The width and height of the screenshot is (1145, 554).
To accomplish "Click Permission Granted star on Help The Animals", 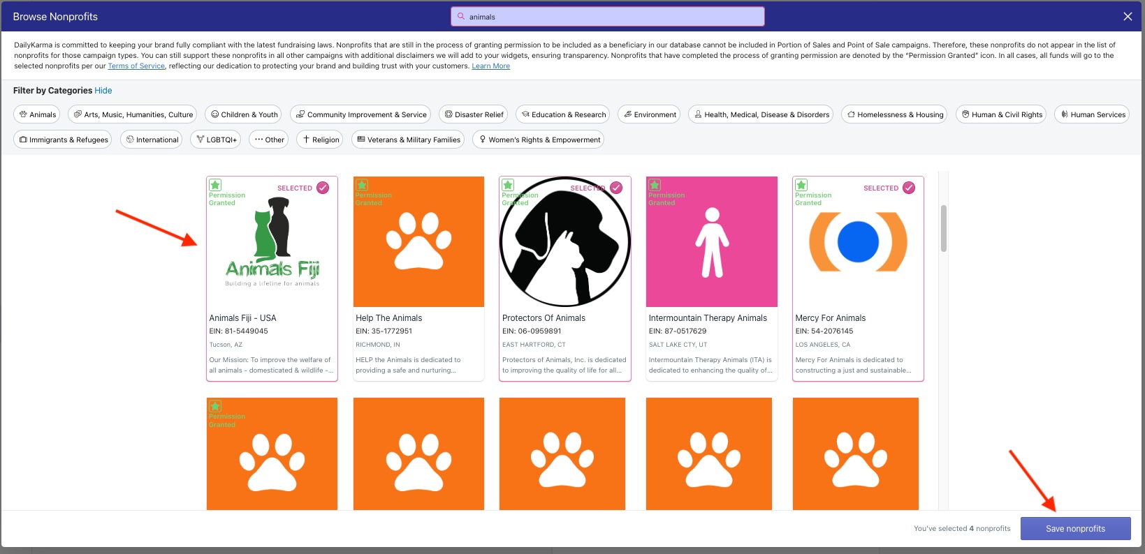I will click(362, 185).
